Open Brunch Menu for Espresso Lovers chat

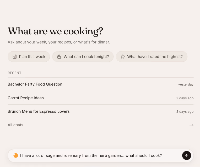pyautogui.click(x=101, y=111)
